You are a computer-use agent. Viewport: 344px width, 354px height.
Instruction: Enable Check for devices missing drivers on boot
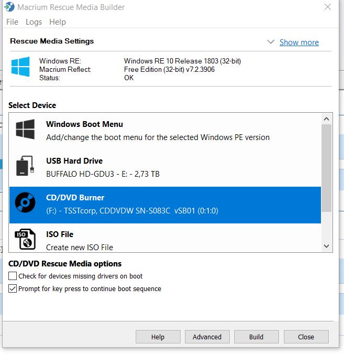tap(13, 276)
